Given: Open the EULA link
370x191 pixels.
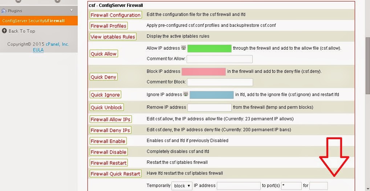Looking at the screenshot, I should (38, 50).
